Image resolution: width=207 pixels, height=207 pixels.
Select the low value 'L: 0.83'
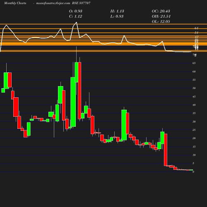[117, 16]
